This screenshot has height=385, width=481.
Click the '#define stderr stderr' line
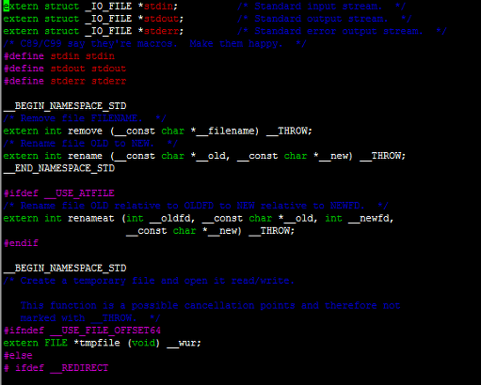click(65, 81)
